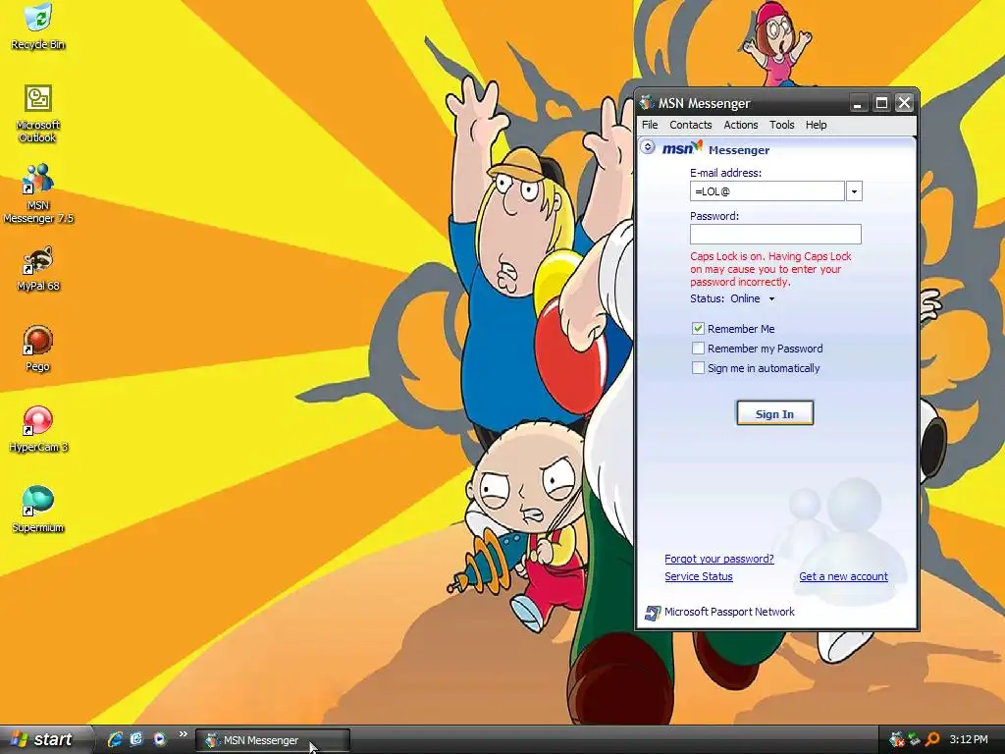Click the MSN Messenger taskbar button
Screen dimensions: 1005x754
point(273,740)
